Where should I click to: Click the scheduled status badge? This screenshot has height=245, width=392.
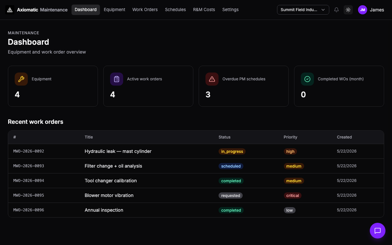coord(231,166)
